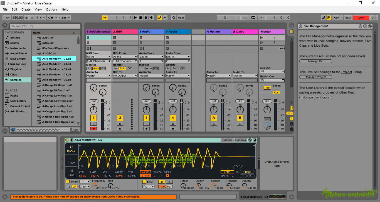380x202 pixels.
Task: Open the Options menu
Action: (x=52, y=9)
